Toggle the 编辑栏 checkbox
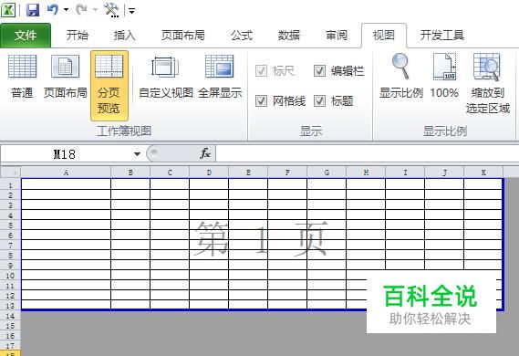519x356 pixels. pyautogui.click(x=319, y=71)
